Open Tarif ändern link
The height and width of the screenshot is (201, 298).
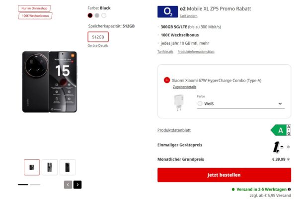pos(189,16)
